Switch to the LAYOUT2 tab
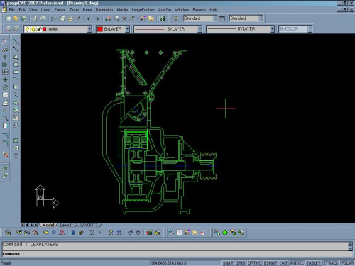The image size is (355, 266). tap(89, 225)
